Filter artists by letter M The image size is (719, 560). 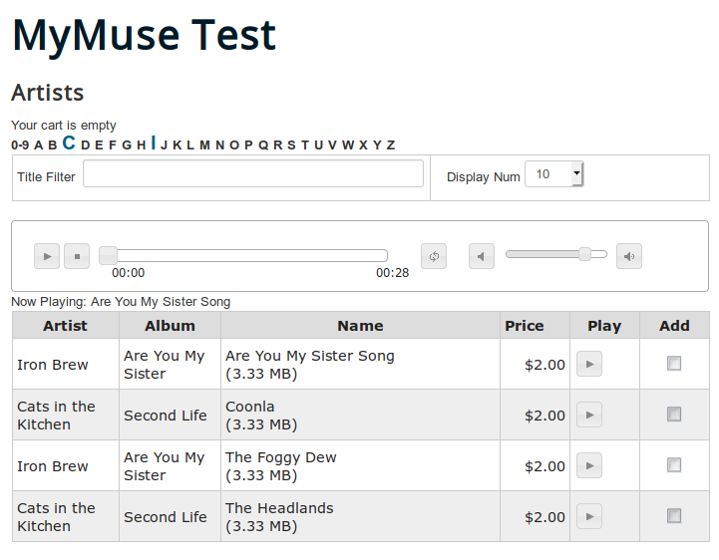(204, 145)
